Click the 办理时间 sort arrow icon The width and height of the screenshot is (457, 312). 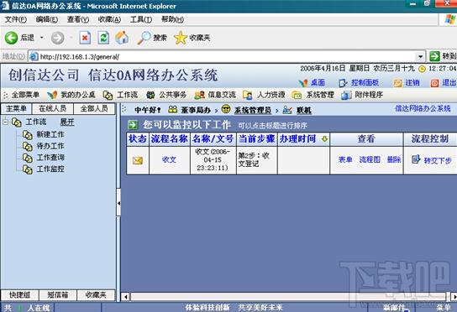click(x=324, y=139)
